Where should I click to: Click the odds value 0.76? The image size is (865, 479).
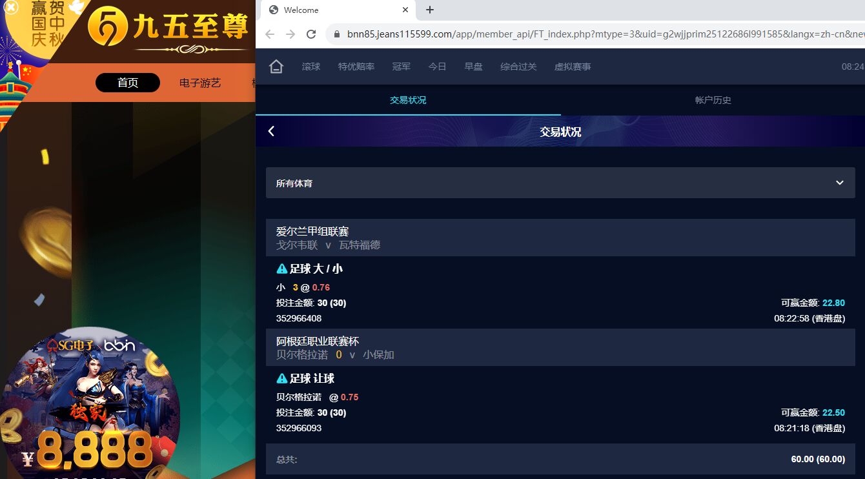pyautogui.click(x=321, y=287)
